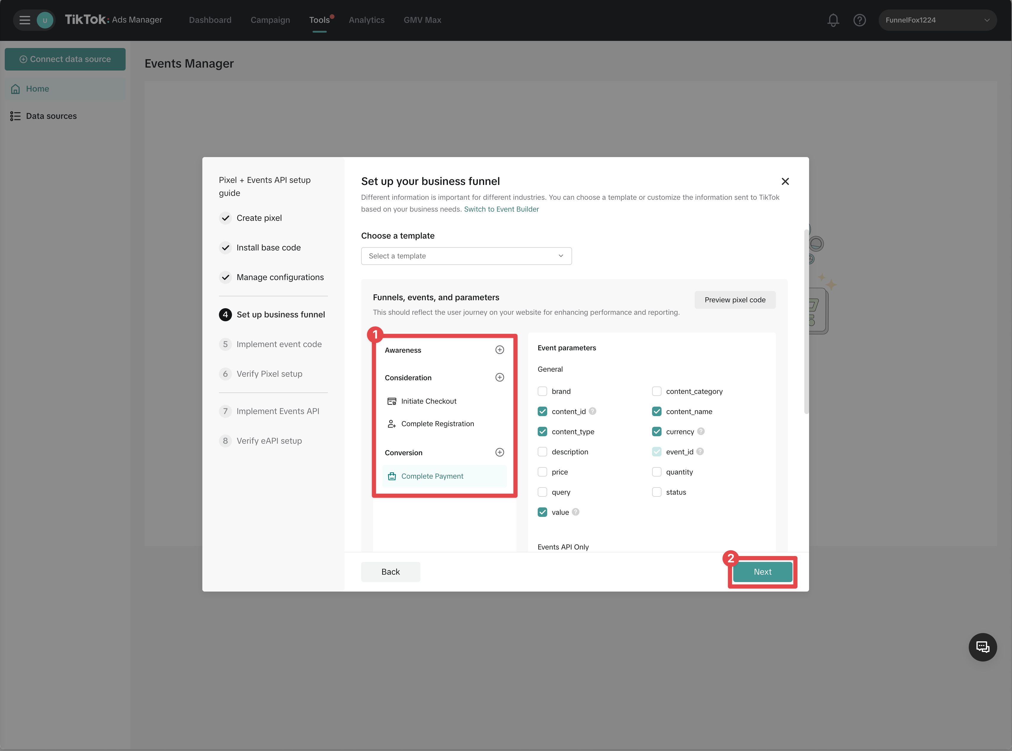Click the dialog vertical scrollbar
The image size is (1012, 751).
pyautogui.click(x=806, y=321)
